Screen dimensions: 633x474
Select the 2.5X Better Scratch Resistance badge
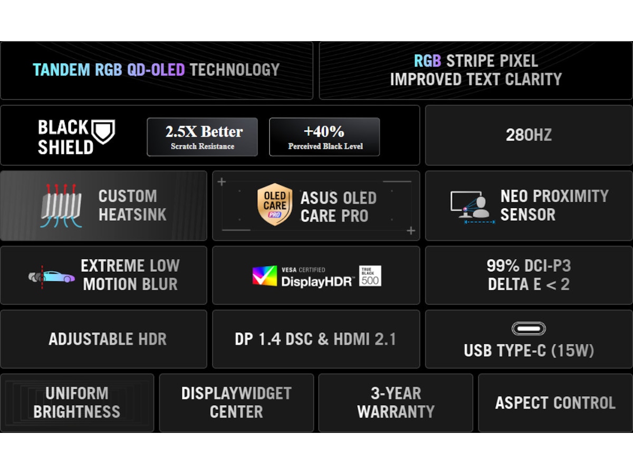pyautogui.click(x=203, y=137)
